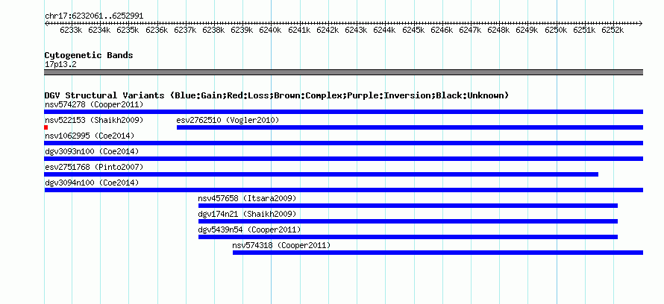The height and width of the screenshot is (304, 664).
Task: Click the blue bar under dgv3093n100
Action: click(x=343, y=159)
